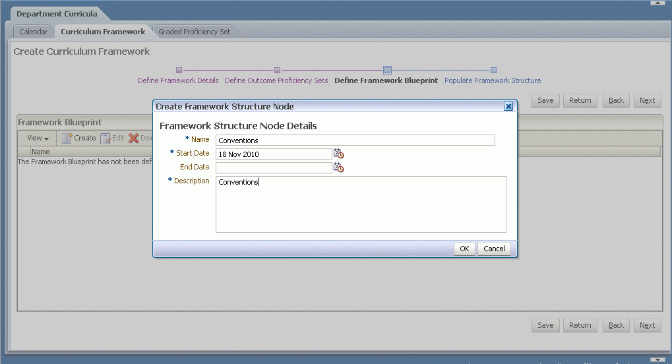This screenshot has height=364, width=672.
Task: Go to Populate Framework Structure step link
Action: [493, 80]
